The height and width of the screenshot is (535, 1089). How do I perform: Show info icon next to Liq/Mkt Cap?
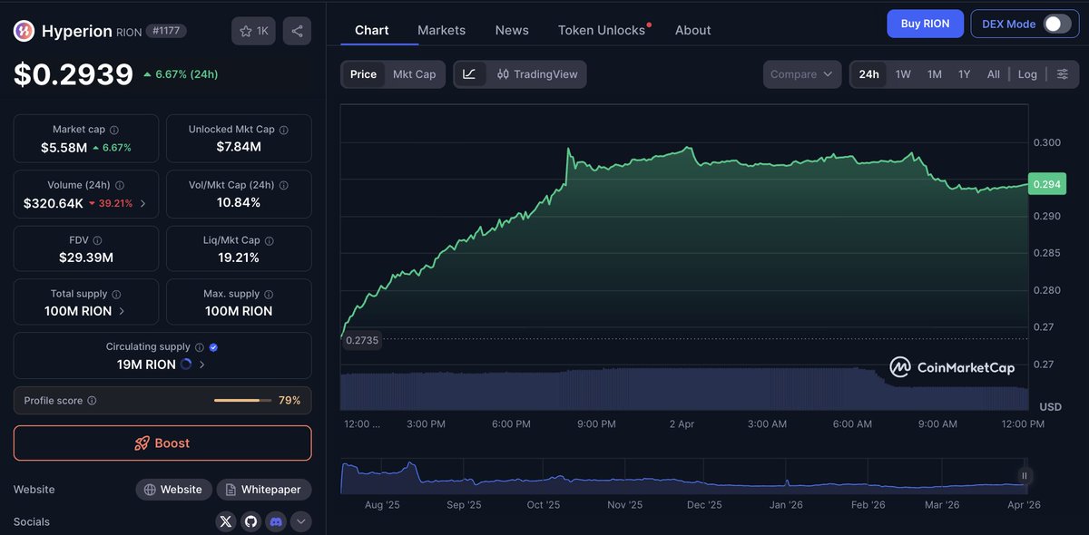[x=270, y=240]
